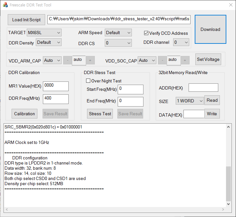
Task: Click the VDD_ARM_CAP minus stepper button
Action: (x=68, y=61)
